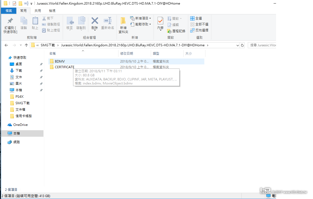Unpin 下載 using its pin icon
Viewport: 313px width, 199px height.
41,71
